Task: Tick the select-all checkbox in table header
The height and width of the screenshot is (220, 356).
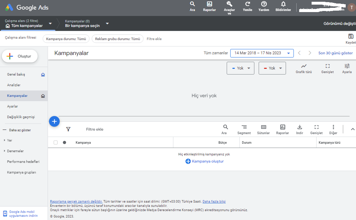Action: (56, 142)
